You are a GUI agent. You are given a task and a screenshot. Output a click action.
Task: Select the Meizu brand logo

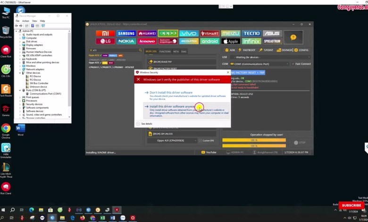coord(231,34)
